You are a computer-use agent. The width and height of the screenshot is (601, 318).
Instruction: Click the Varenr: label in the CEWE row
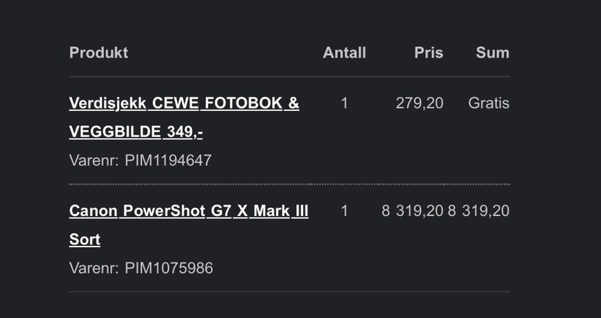94,160
